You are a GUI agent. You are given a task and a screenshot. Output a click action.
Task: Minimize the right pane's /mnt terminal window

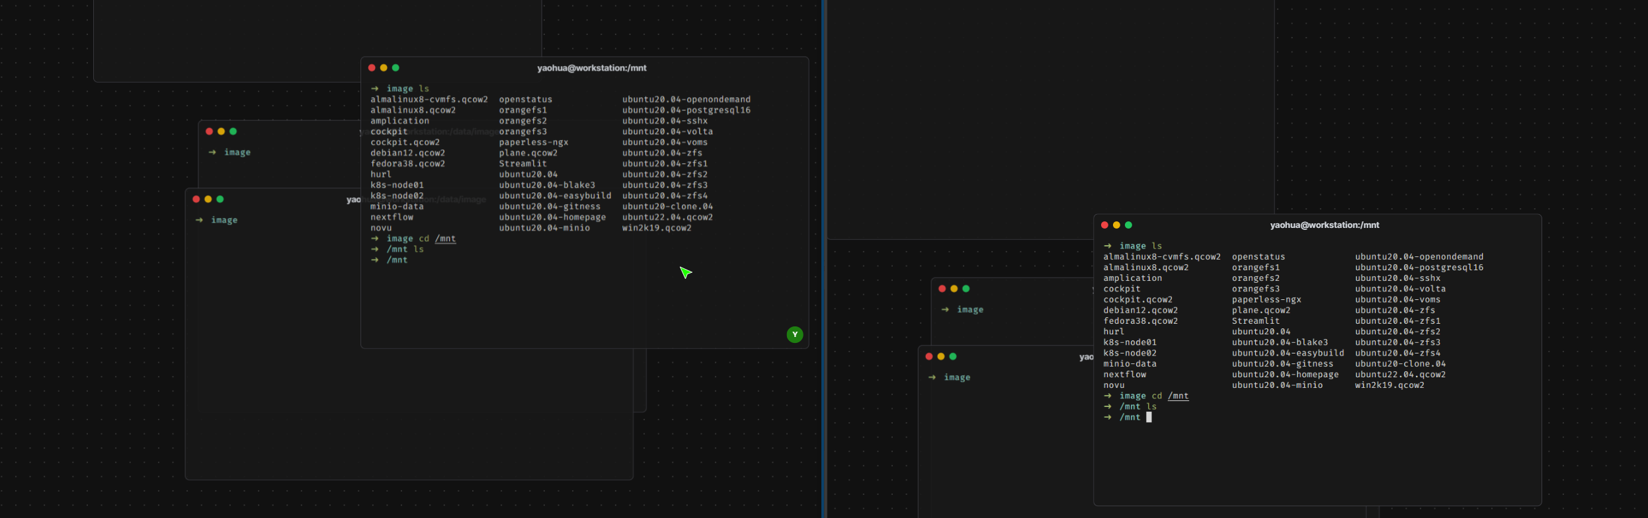(1116, 225)
